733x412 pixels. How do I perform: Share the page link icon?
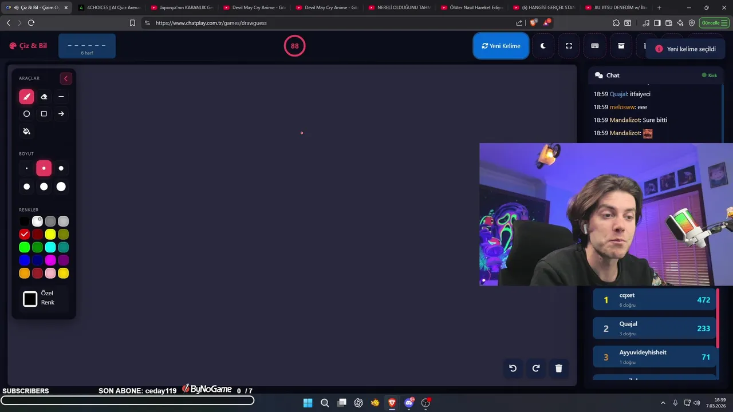(519, 23)
